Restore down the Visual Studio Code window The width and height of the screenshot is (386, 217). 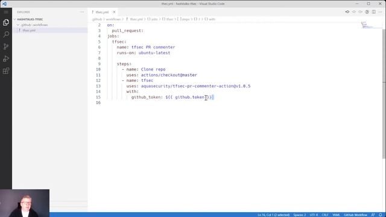(369, 4)
